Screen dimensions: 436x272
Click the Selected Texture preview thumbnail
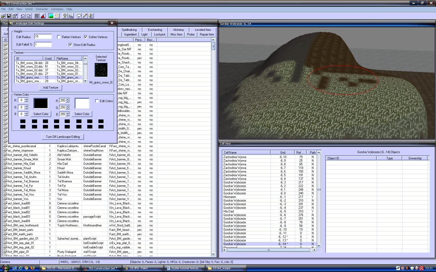pyautogui.click(x=101, y=70)
